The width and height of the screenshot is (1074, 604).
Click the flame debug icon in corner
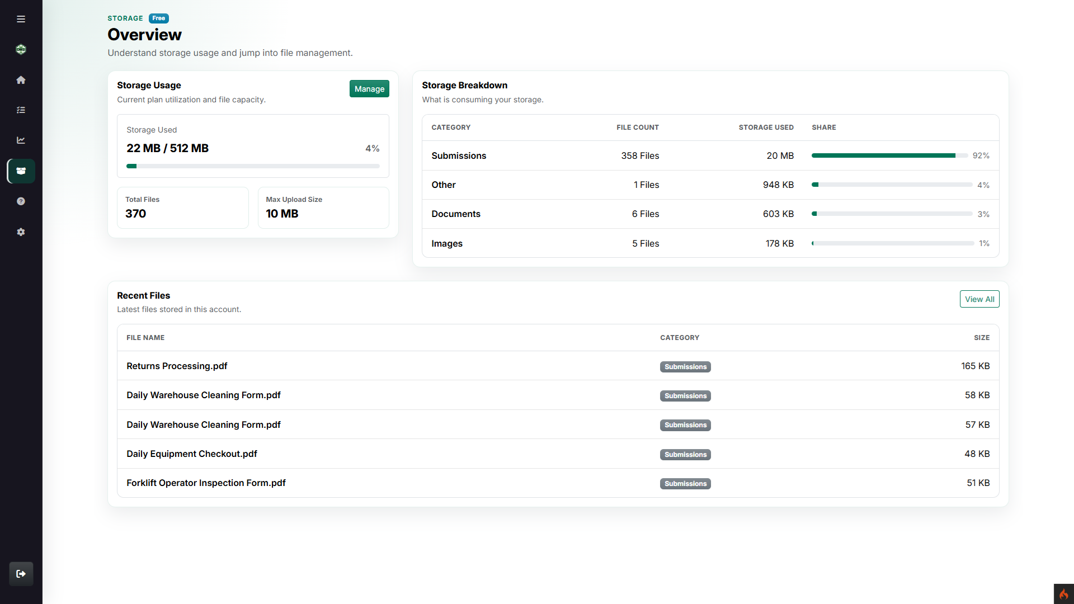click(x=1064, y=594)
